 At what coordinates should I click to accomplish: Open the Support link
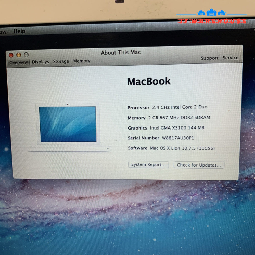209,58
